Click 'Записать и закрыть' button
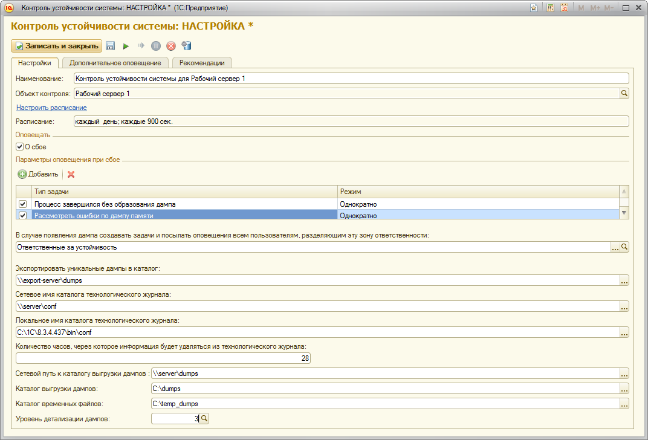Viewport: 648px width, 440px height. pyautogui.click(x=56, y=46)
